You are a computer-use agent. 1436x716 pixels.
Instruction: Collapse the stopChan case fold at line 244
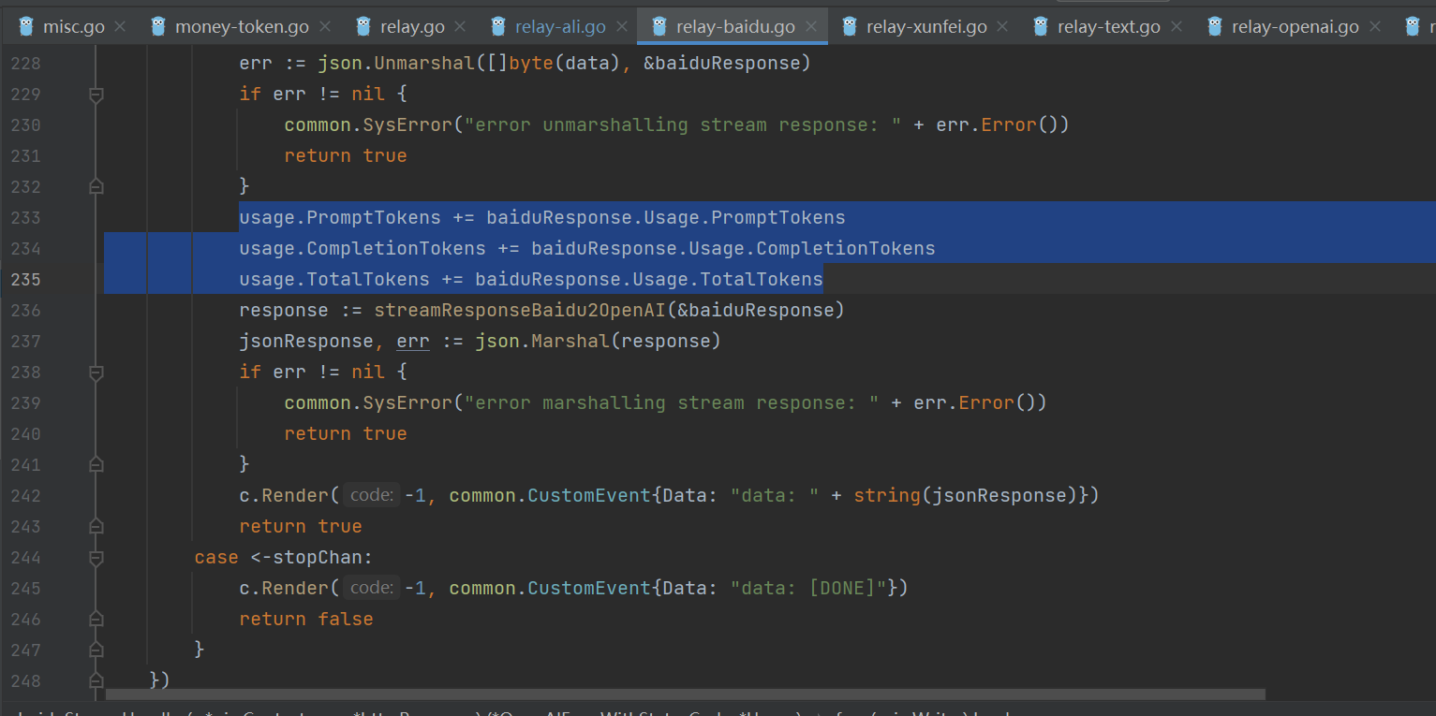click(96, 557)
